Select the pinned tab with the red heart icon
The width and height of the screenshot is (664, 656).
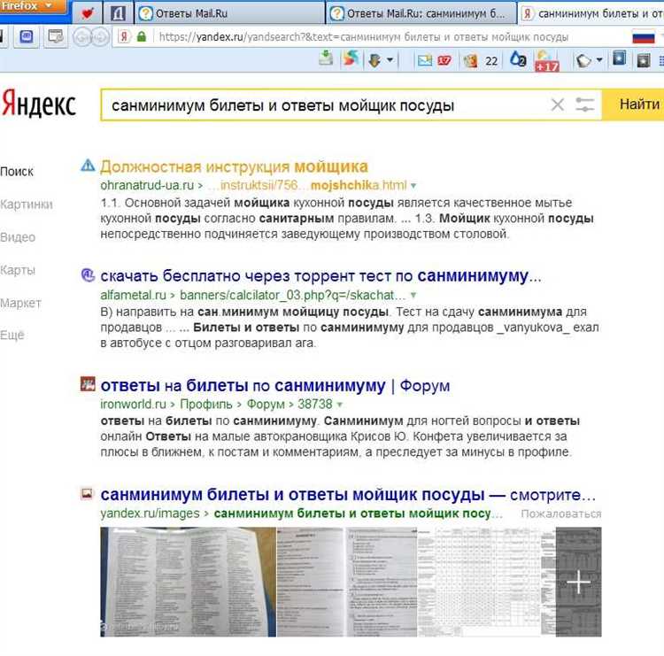pos(88,13)
